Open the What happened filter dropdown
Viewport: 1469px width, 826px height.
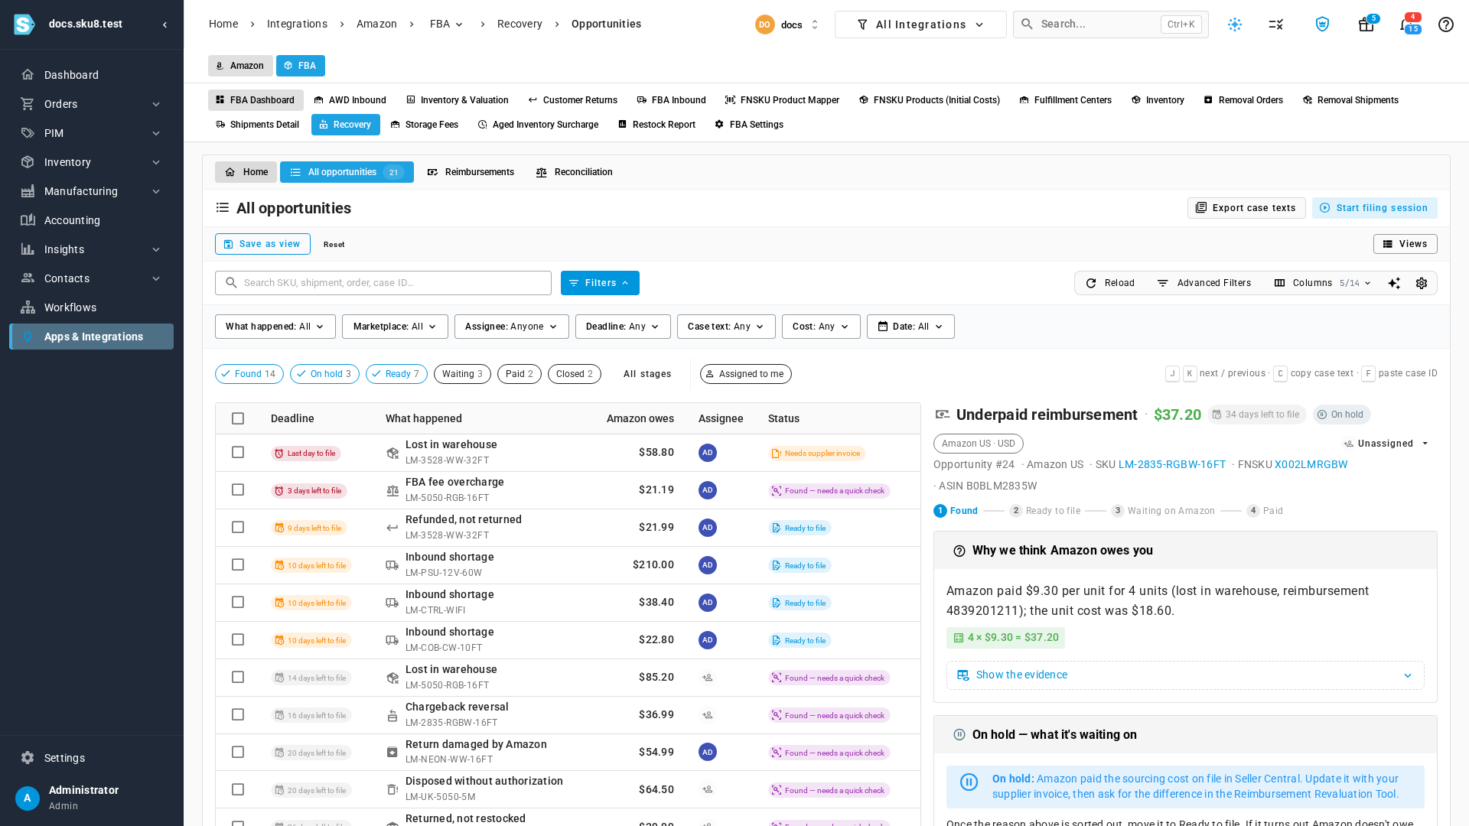[275, 327]
